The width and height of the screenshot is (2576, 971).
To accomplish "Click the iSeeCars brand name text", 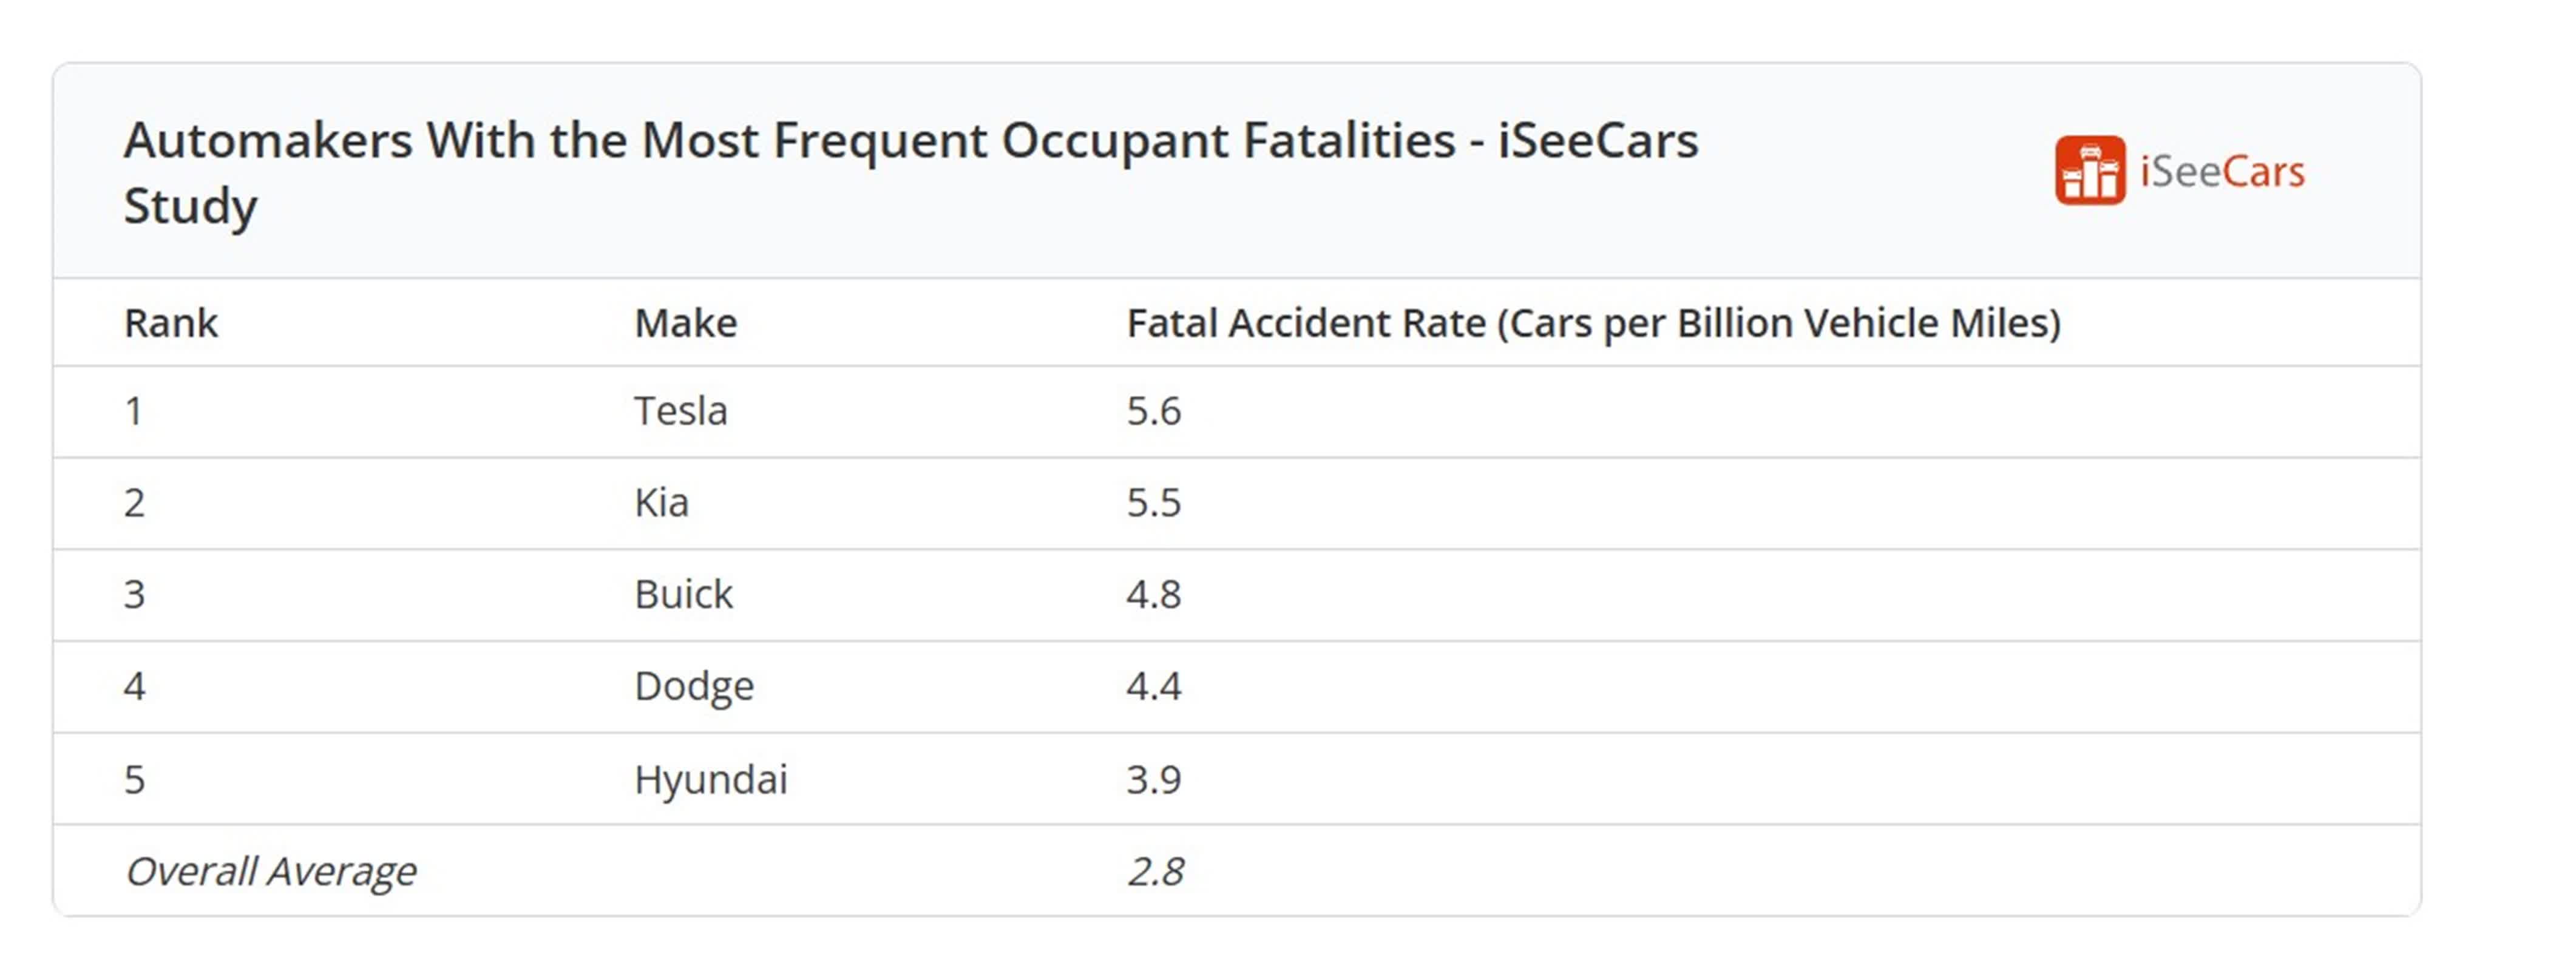I will coord(2221,172).
